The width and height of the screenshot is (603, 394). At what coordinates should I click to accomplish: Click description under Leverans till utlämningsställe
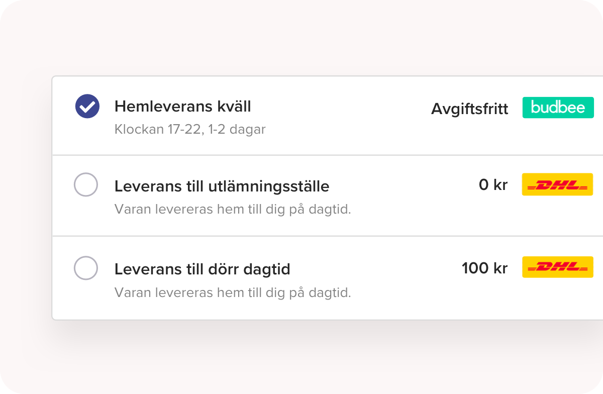click(x=233, y=209)
